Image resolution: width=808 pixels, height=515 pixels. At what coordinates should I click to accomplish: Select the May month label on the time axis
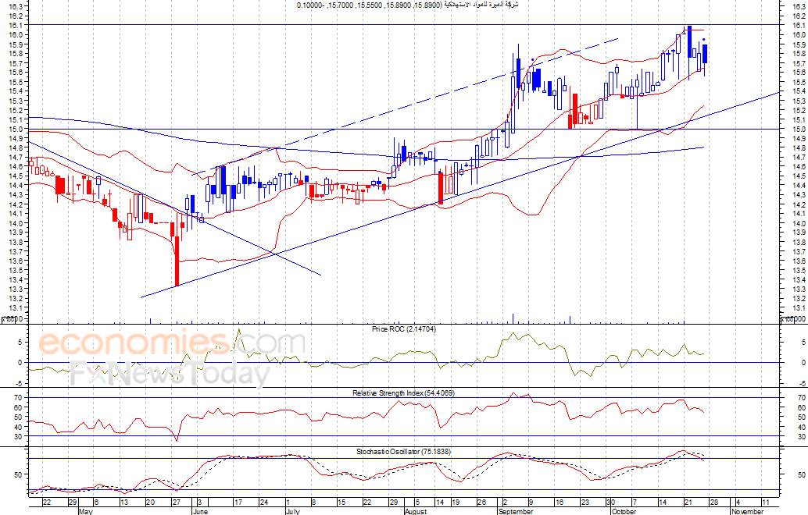click(x=86, y=511)
